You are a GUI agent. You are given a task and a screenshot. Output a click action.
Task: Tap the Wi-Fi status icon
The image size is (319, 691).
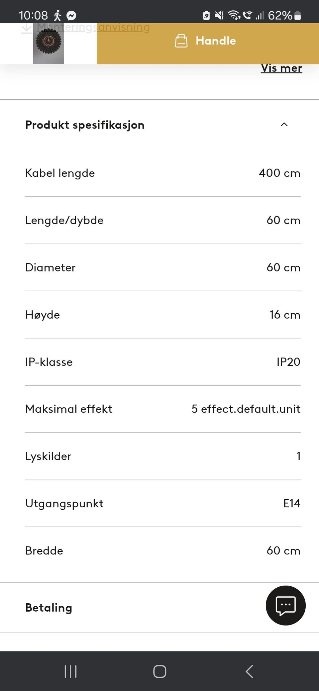click(234, 15)
